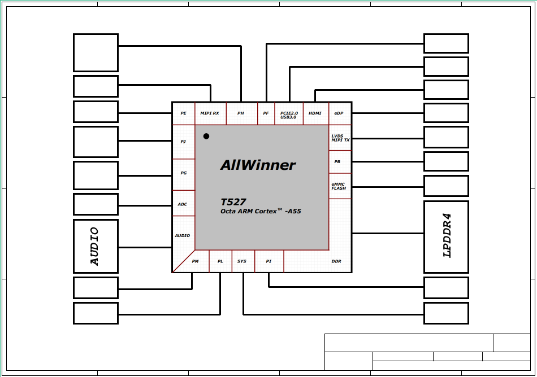This screenshot has height=377, width=537.
Task: Select the "PM" pin group label
Action: pyautogui.click(x=195, y=261)
